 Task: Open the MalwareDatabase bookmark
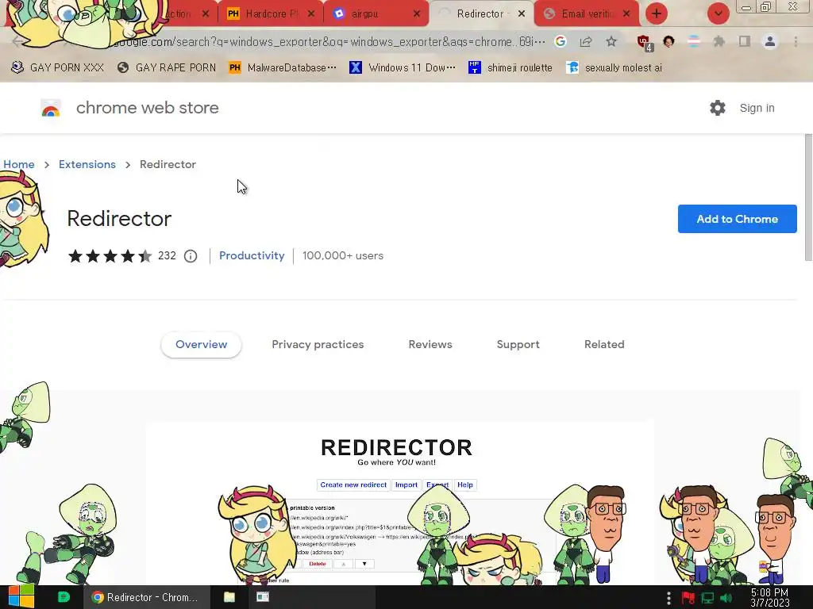click(283, 68)
